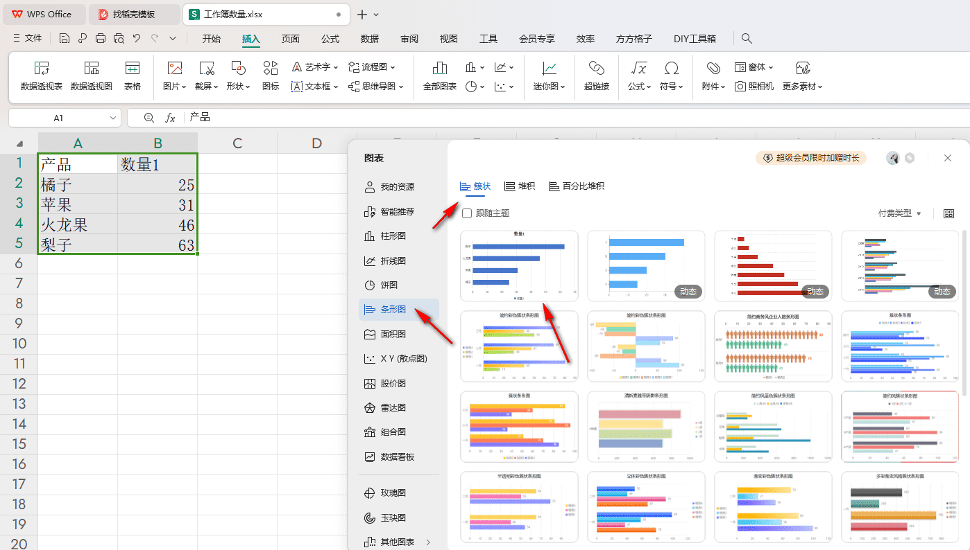Expand the 文本框 dropdown

336,87
